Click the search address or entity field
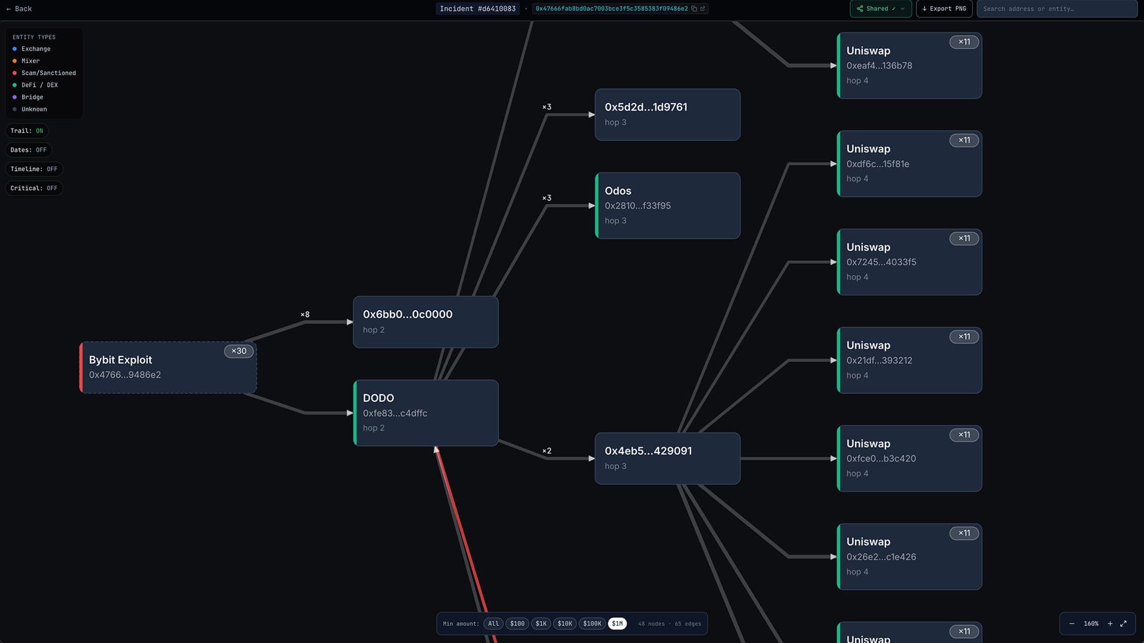1144x643 pixels. pyautogui.click(x=1056, y=9)
